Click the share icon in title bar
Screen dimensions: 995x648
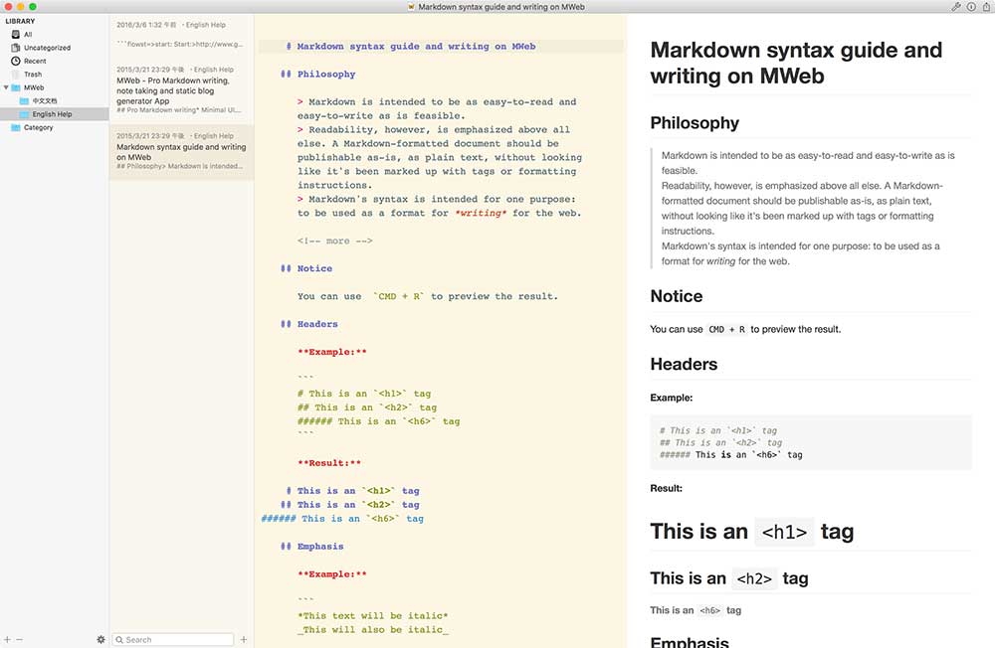pyautogui.click(x=985, y=7)
